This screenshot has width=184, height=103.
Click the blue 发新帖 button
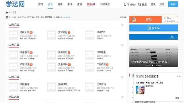(x=154, y=28)
